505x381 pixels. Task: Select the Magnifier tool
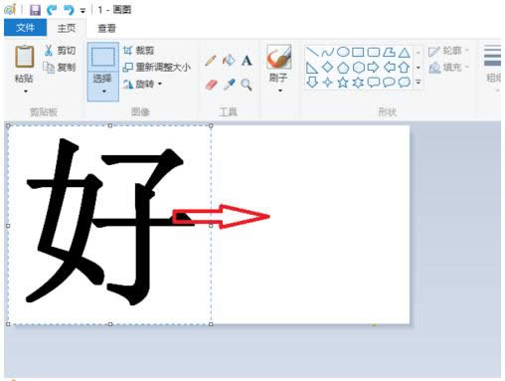click(247, 85)
